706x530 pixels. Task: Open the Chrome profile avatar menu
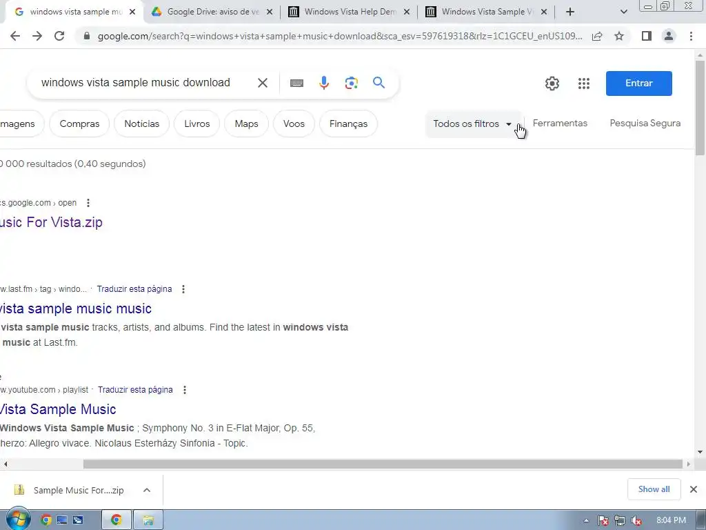[x=669, y=36]
